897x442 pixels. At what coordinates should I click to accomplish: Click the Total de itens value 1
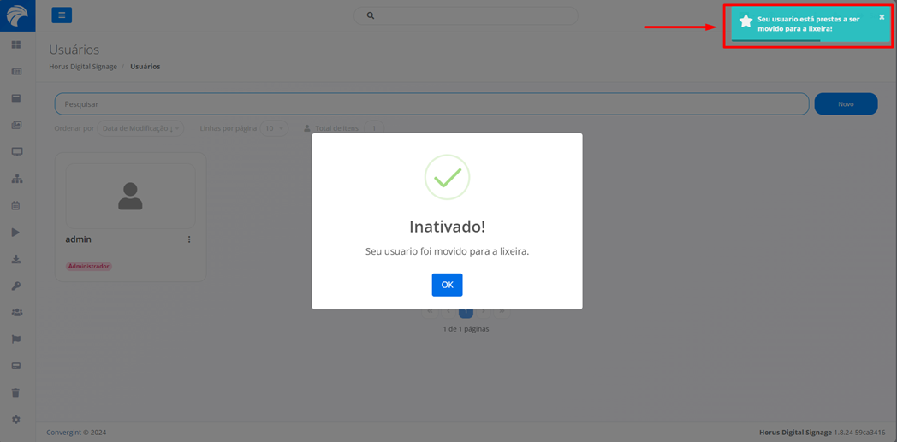click(374, 128)
